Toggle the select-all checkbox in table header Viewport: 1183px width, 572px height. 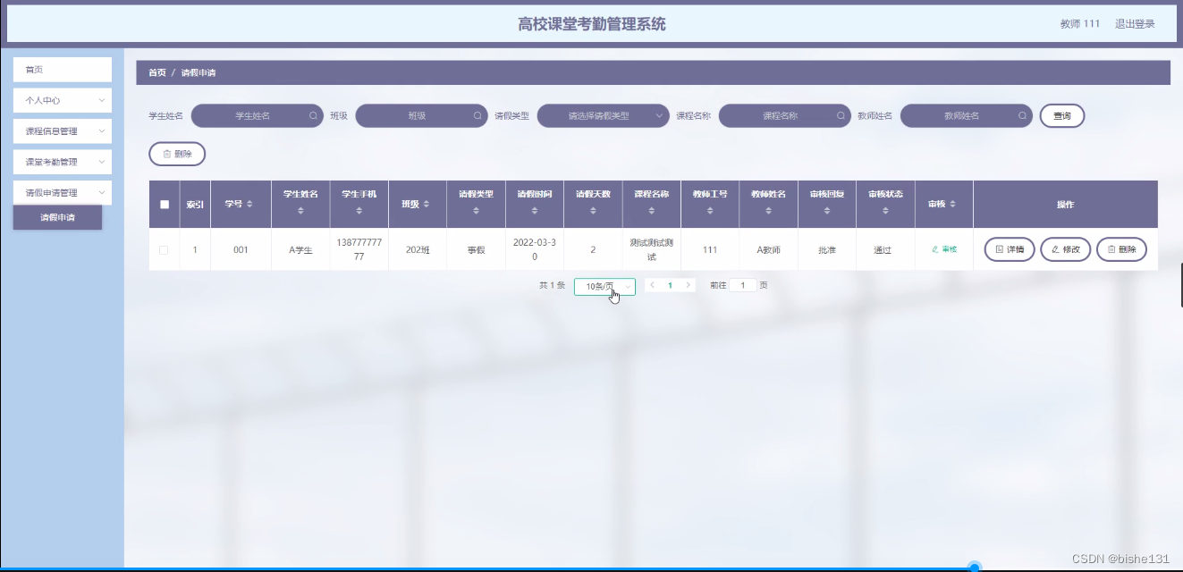click(163, 204)
